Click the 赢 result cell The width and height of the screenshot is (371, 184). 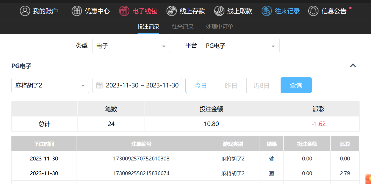(x=272, y=173)
